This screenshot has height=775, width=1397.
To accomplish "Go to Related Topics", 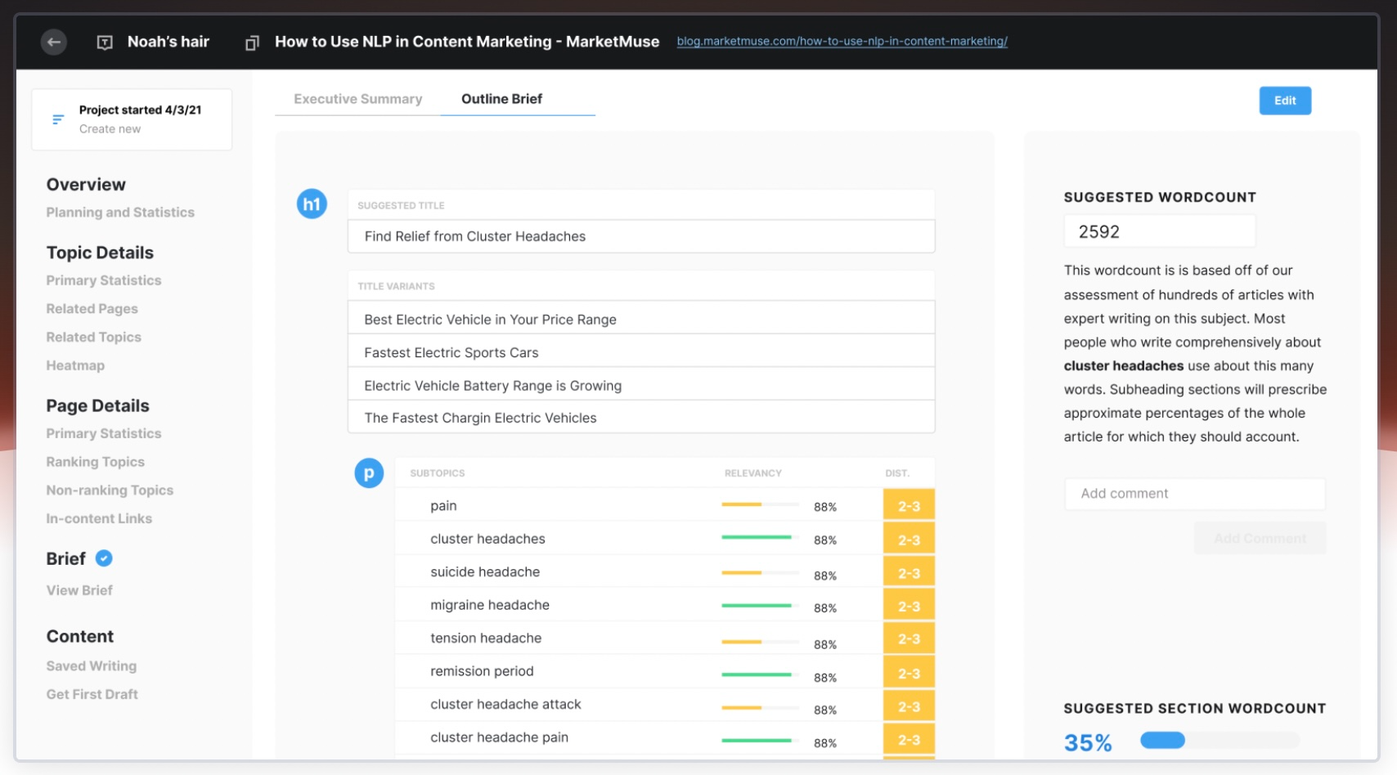I will [94, 337].
